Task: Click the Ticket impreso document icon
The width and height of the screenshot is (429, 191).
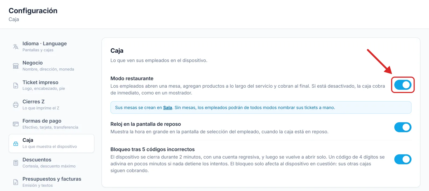Action: tap(16, 85)
